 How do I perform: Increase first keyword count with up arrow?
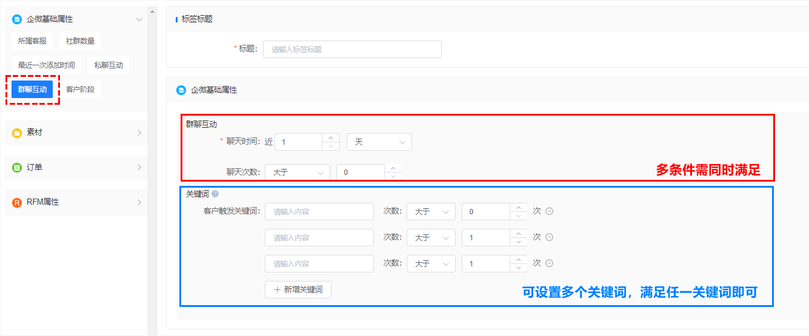(518, 208)
